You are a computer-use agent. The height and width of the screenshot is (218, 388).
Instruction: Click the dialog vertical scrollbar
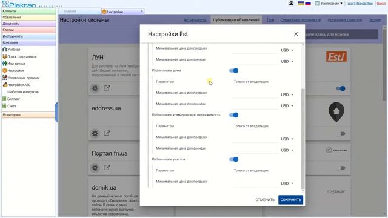(303, 139)
